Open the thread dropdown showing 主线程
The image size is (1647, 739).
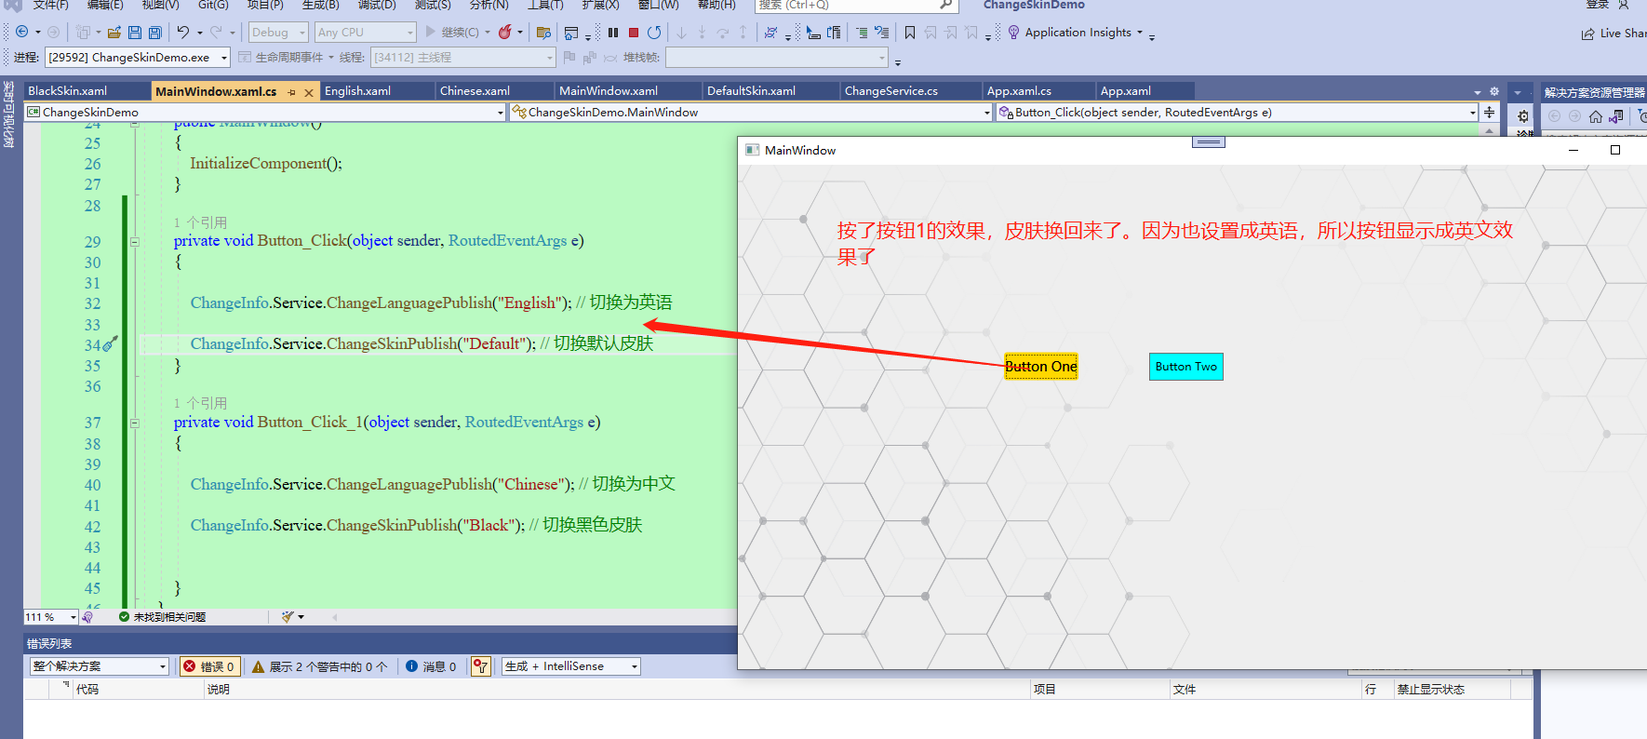(462, 58)
